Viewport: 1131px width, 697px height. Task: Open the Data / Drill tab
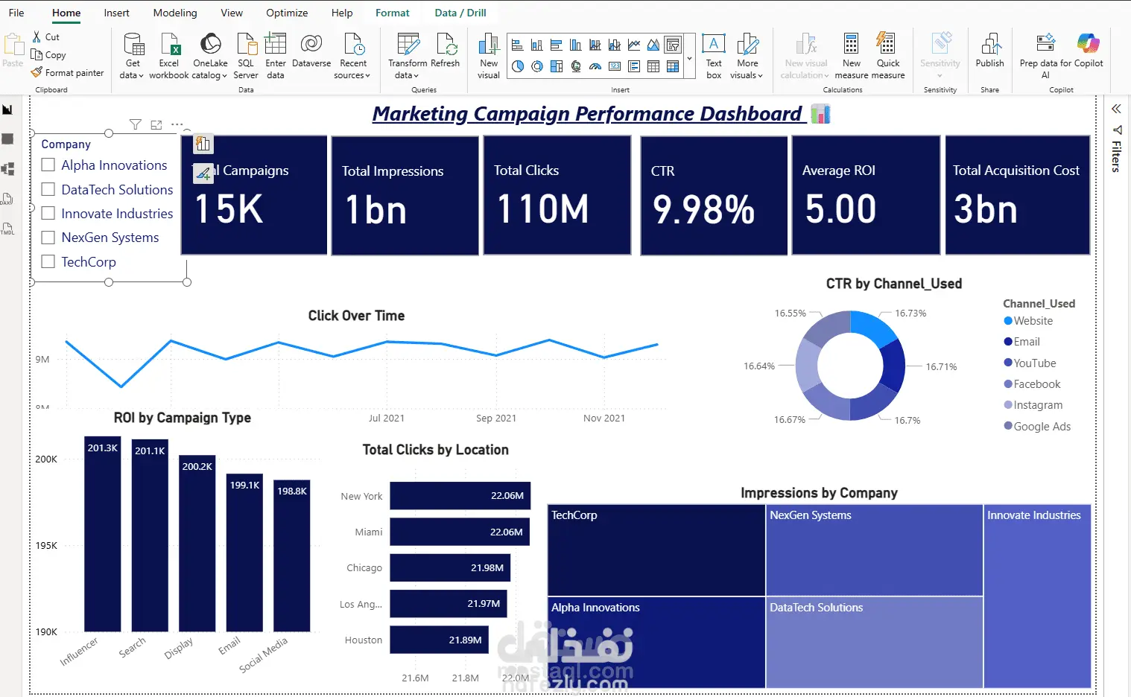[x=460, y=13]
